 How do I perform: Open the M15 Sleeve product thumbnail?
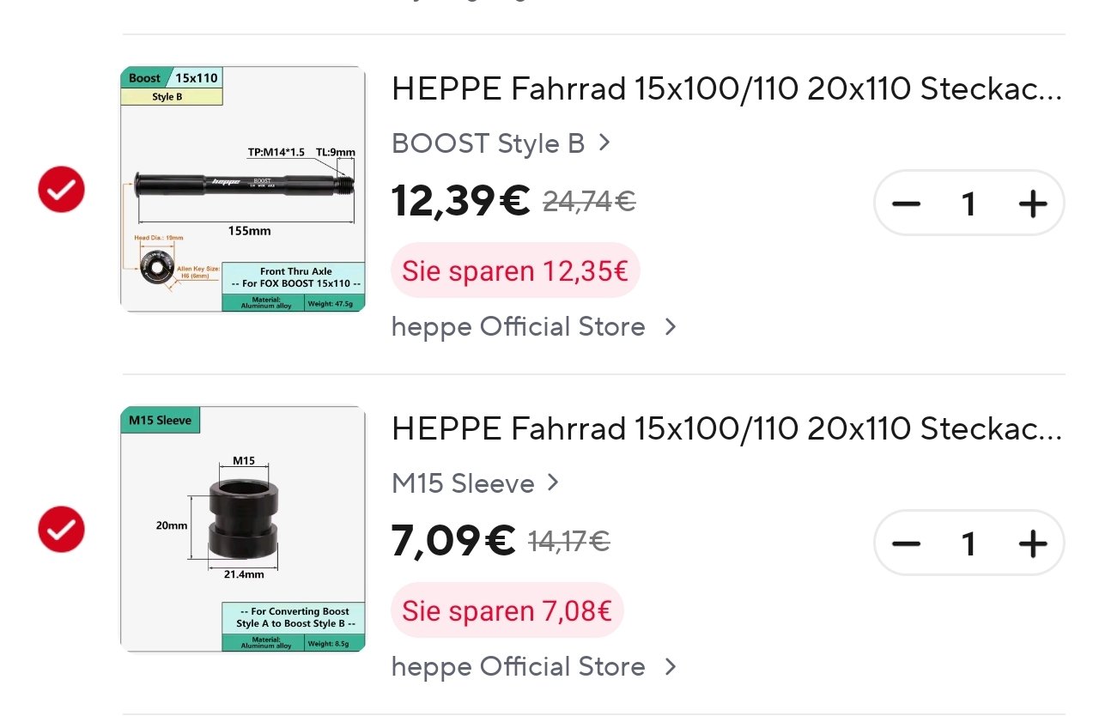point(243,529)
